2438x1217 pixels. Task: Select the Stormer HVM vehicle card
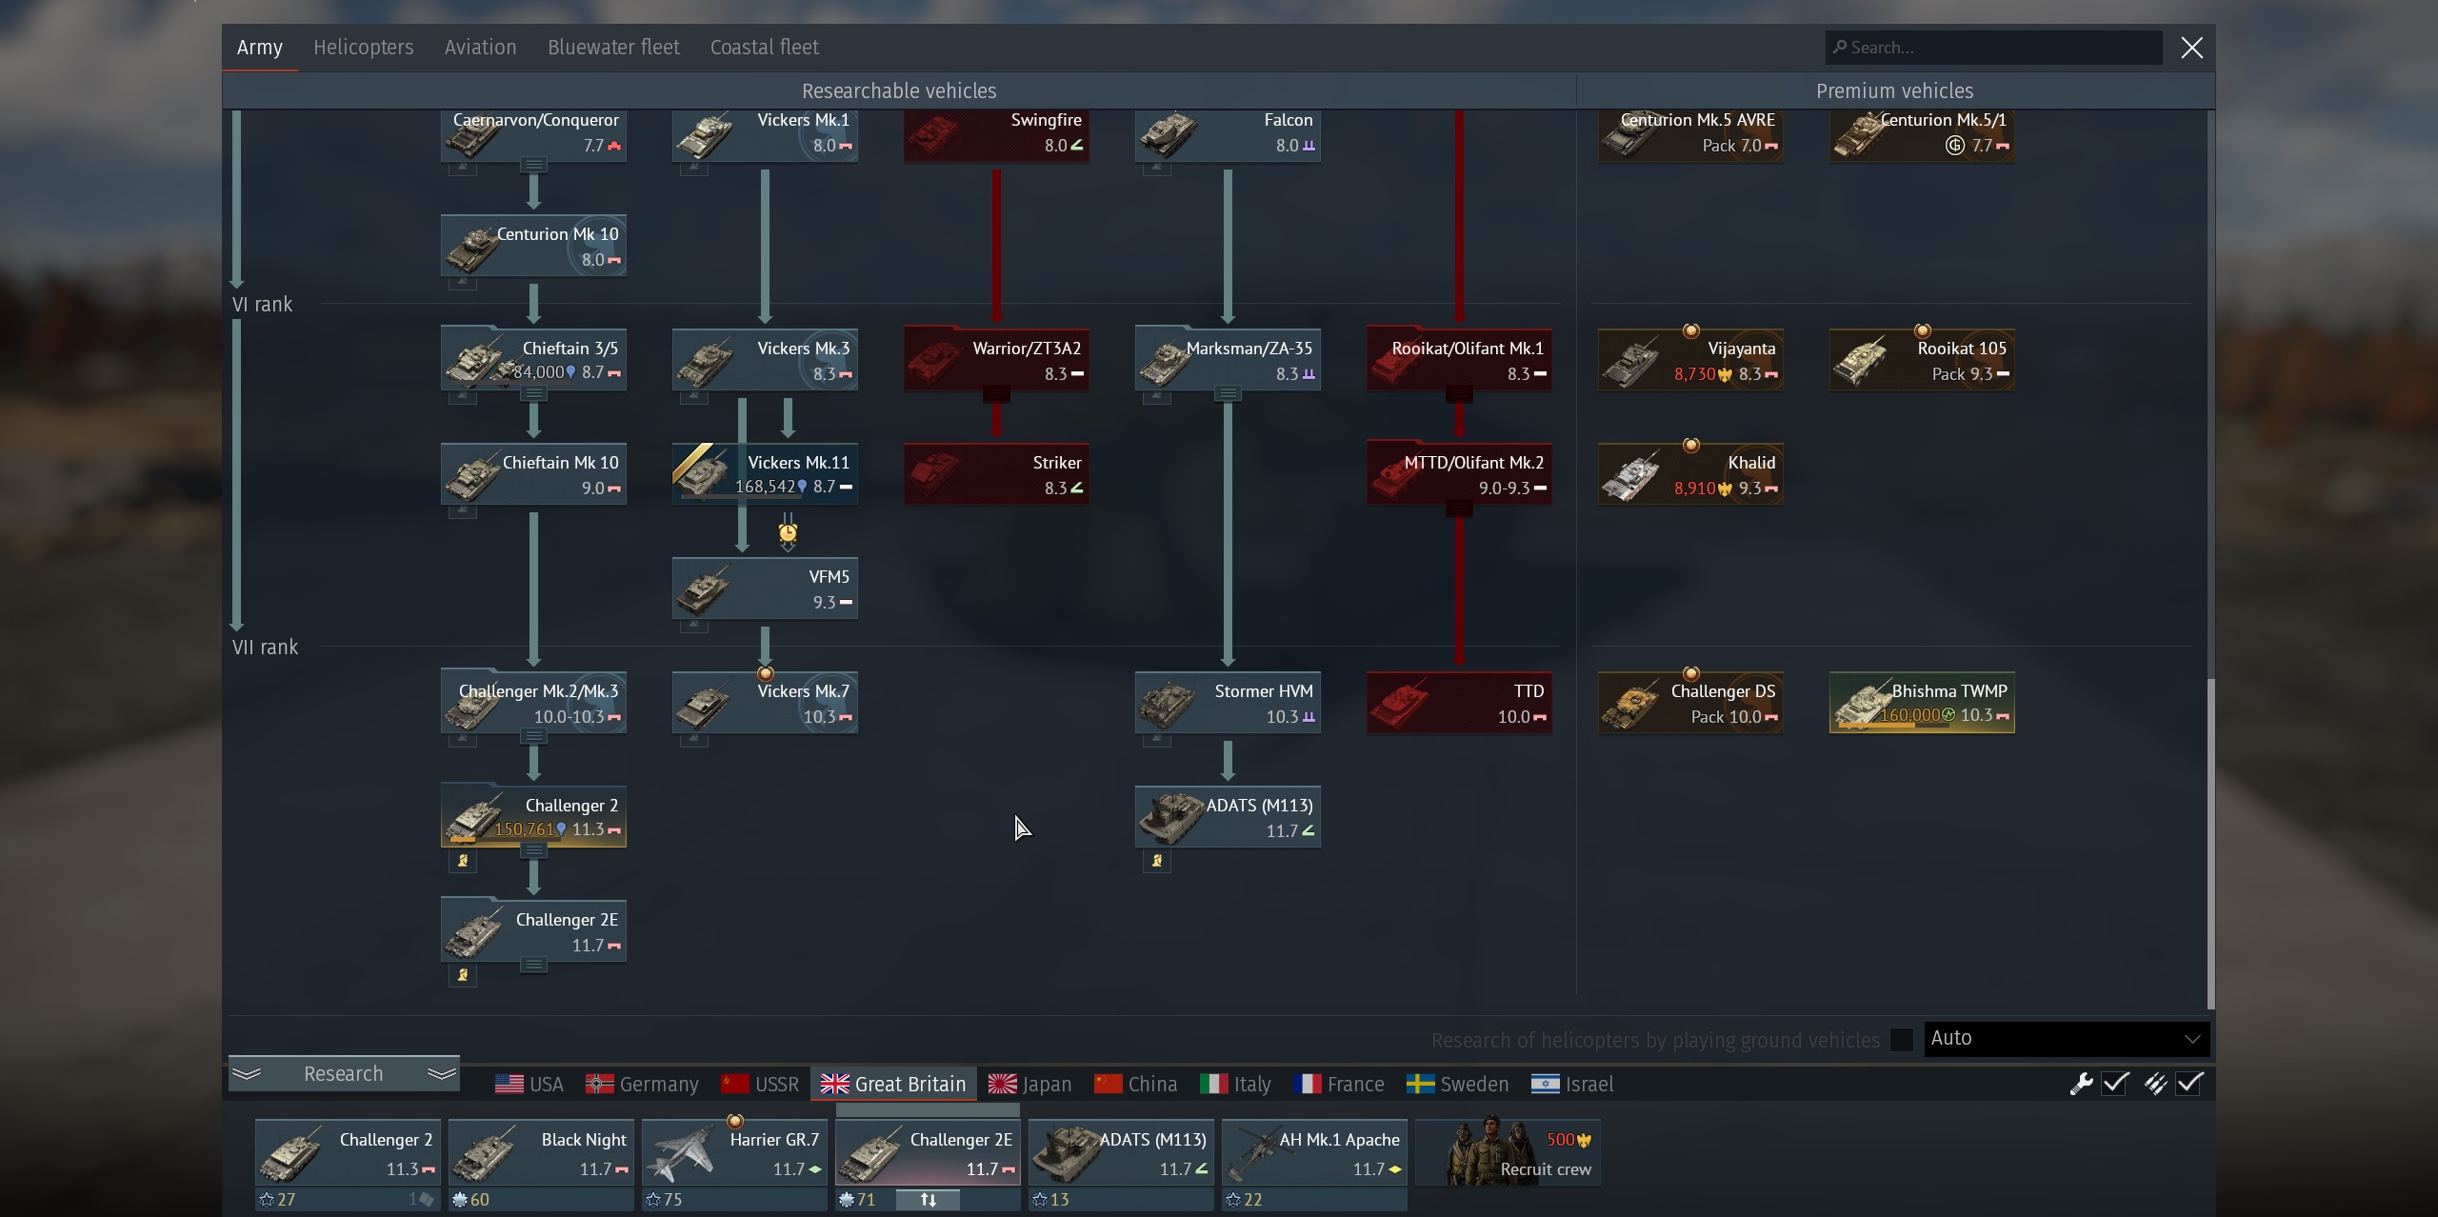pos(1228,702)
